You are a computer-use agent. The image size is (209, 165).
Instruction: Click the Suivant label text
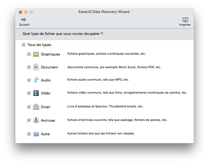[24, 25]
